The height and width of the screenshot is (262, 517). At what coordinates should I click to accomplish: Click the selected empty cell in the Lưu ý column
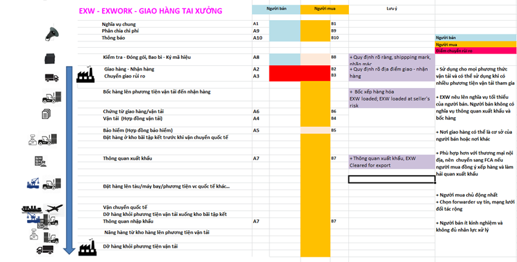pos(392,179)
